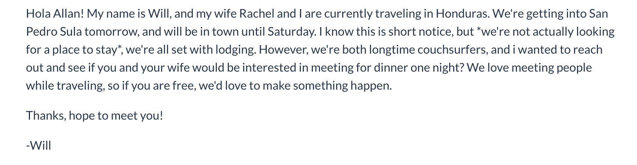Click the phrase "something happen"
Screen dimensions: 637x165
point(342,86)
